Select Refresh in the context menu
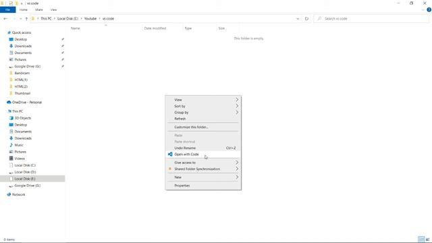The height and width of the screenshot is (243, 432). pyautogui.click(x=203, y=119)
